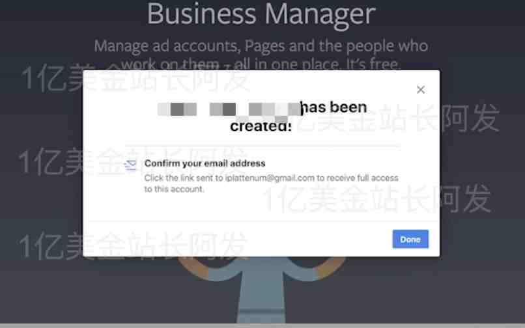Click the blue Done button
Viewport: 525px width, 328px height.
point(410,239)
